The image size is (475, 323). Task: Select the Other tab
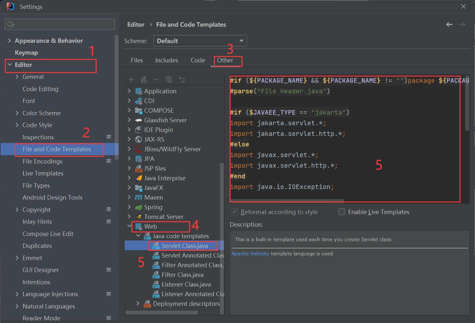coord(225,60)
